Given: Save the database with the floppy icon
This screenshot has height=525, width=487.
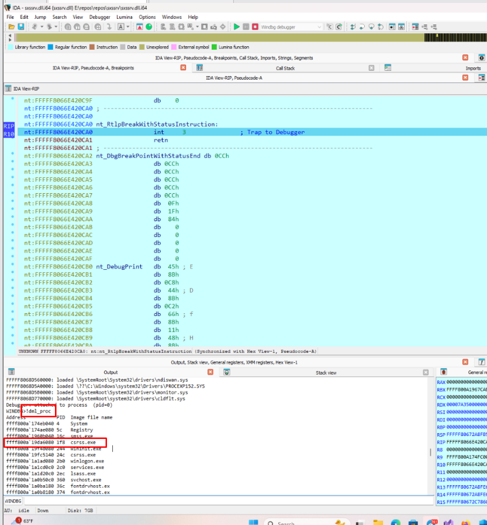Looking at the screenshot, I should [x=20, y=27].
